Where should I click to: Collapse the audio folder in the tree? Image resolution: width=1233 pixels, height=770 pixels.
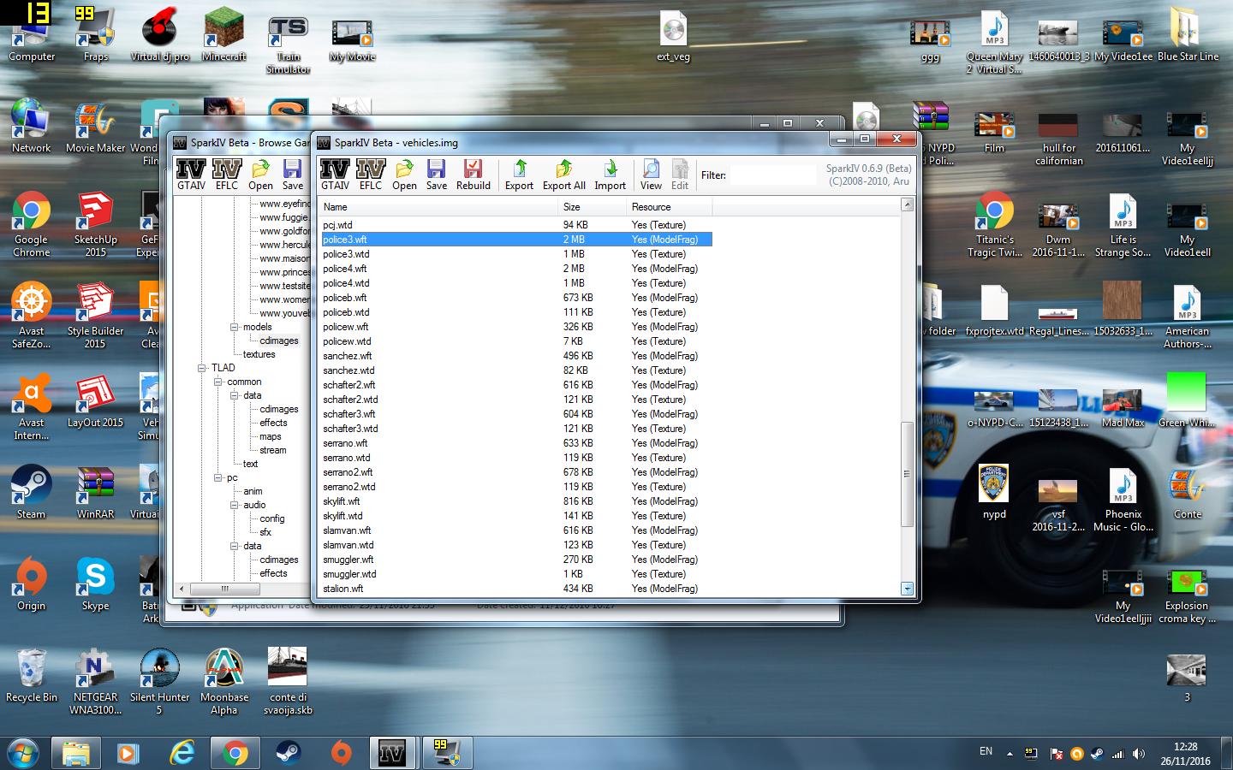tap(234, 505)
